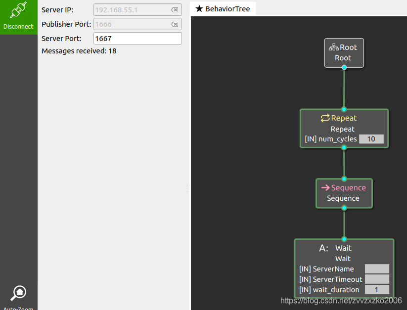
Task: Clear the Server IP field
Action: click(x=175, y=10)
